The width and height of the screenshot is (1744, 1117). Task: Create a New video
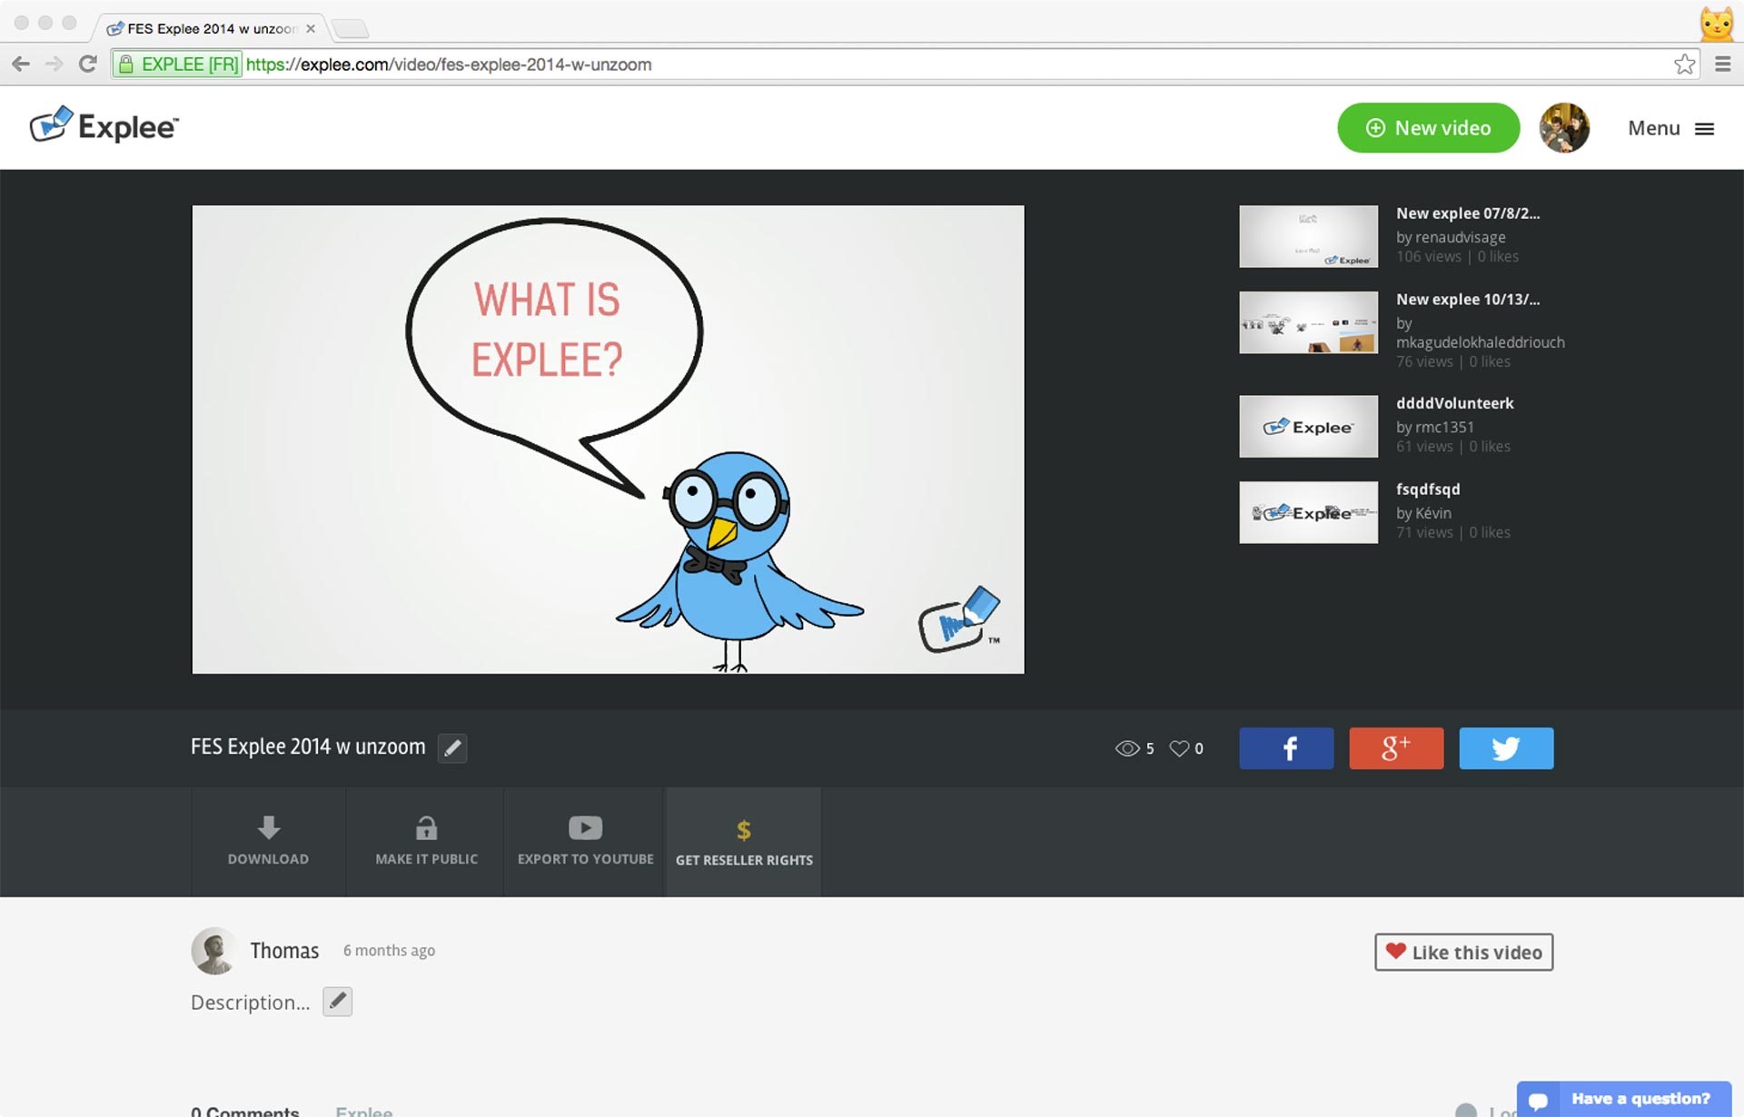pyautogui.click(x=1428, y=128)
